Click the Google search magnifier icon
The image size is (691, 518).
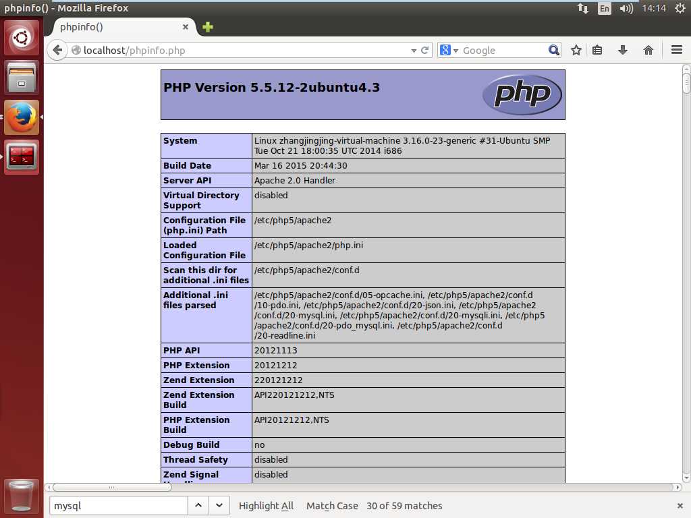click(x=553, y=50)
